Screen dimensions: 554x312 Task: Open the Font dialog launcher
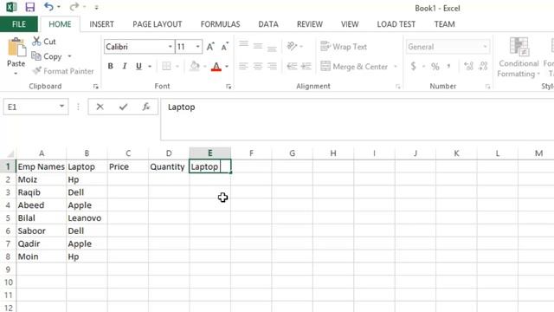(229, 87)
